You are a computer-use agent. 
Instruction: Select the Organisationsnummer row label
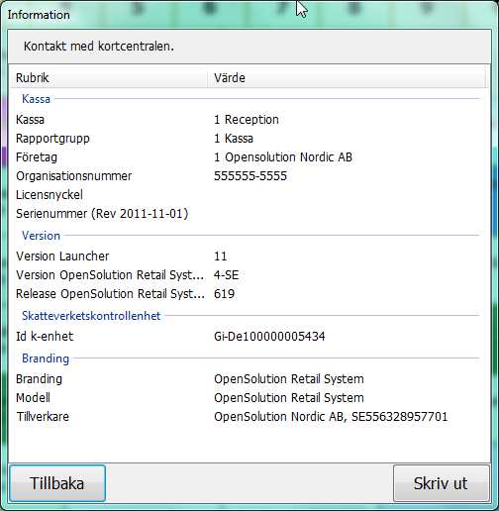[73, 176]
